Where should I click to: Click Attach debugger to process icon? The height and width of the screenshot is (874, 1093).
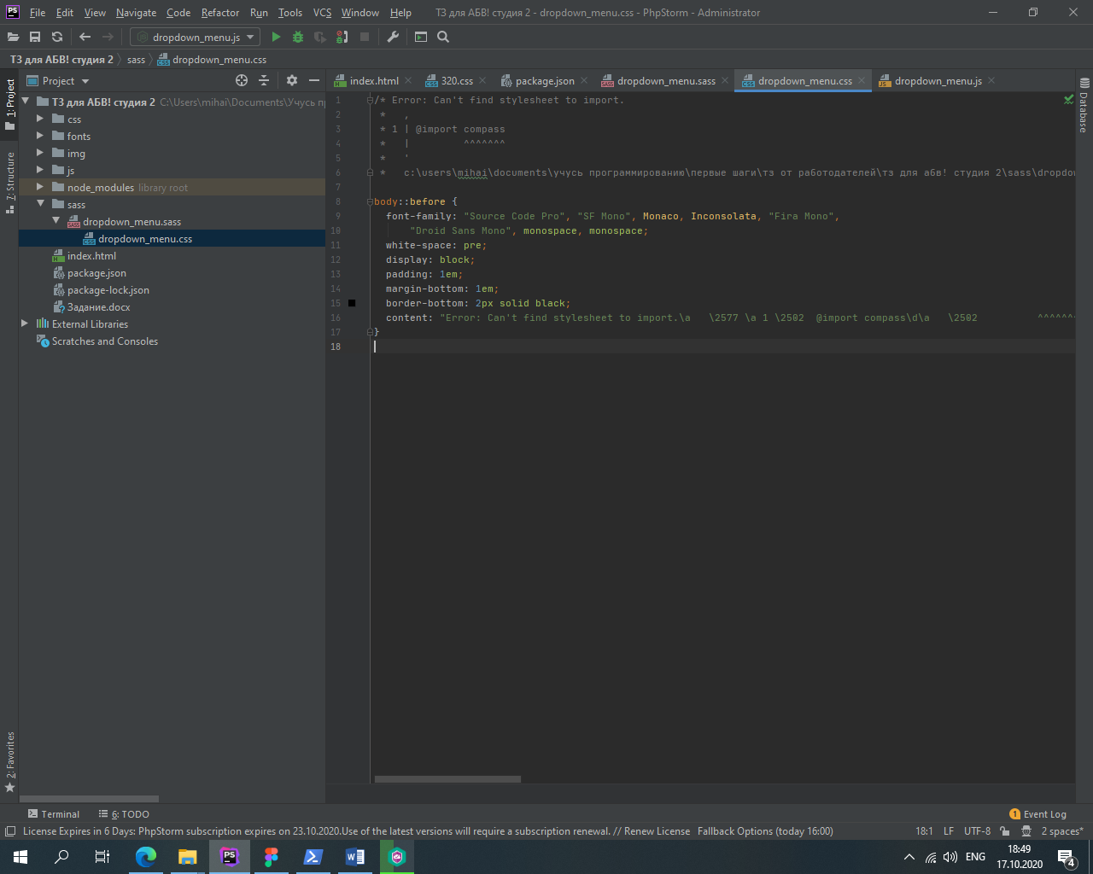(x=342, y=37)
